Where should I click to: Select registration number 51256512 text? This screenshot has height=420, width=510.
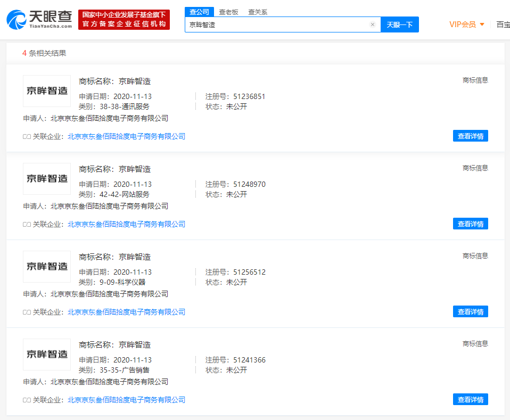pyautogui.click(x=250, y=273)
